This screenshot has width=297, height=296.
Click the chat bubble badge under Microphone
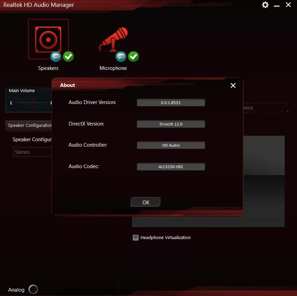(x=121, y=56)
